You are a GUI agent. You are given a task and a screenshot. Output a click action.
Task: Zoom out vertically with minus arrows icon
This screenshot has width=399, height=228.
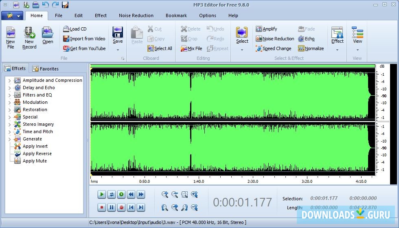click(195, 207)
